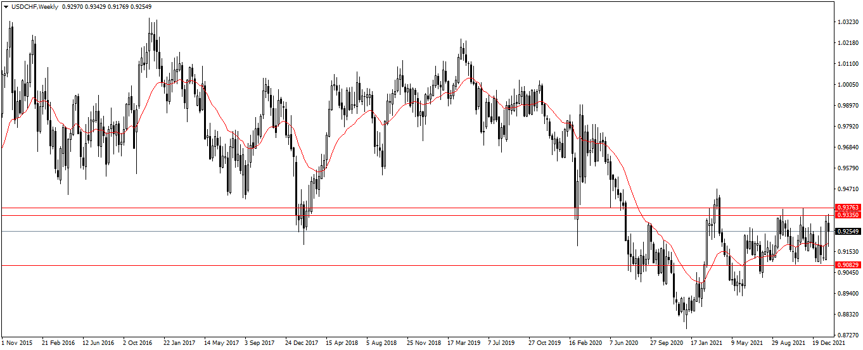
Task: Click the 12 Jun 2016 date label
Action: pos(99,342)
